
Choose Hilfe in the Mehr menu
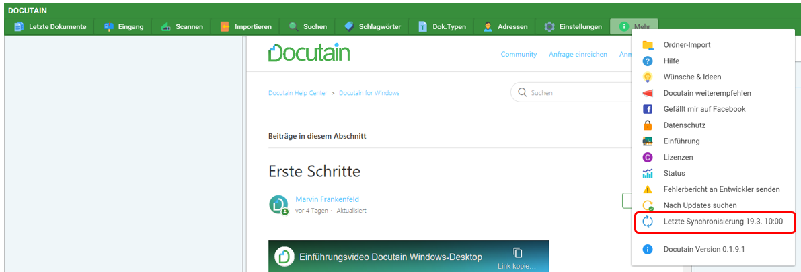click(x=713, y=61)
